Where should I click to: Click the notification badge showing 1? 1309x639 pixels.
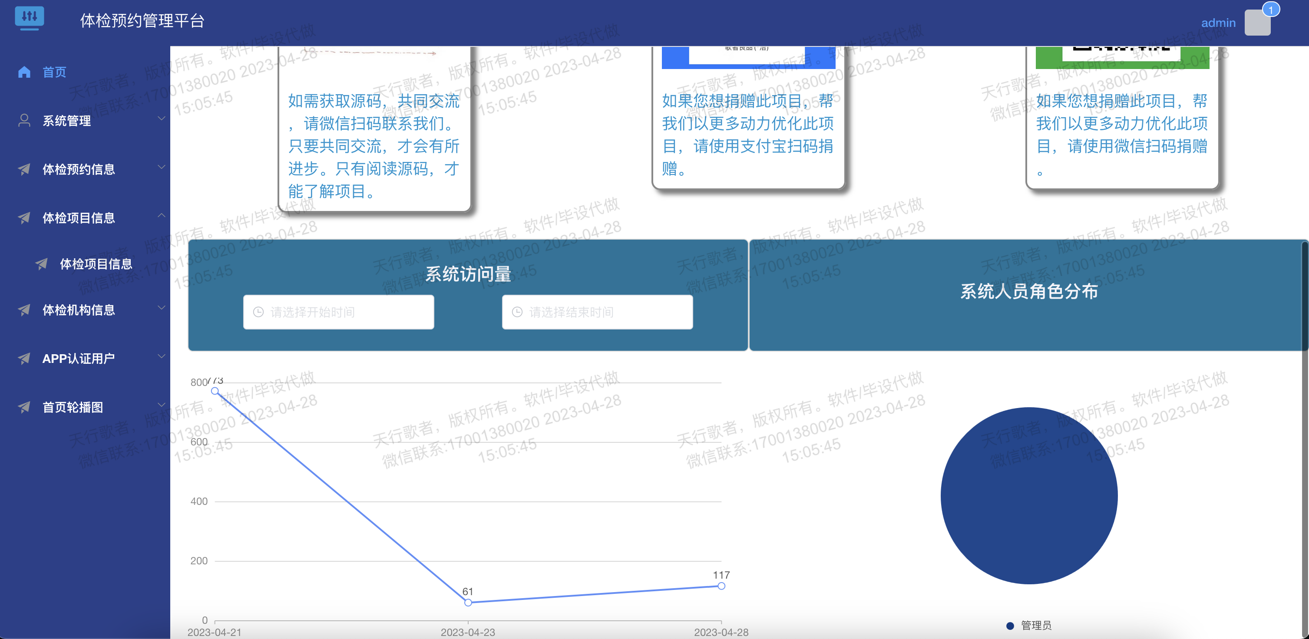[1270, 10]
